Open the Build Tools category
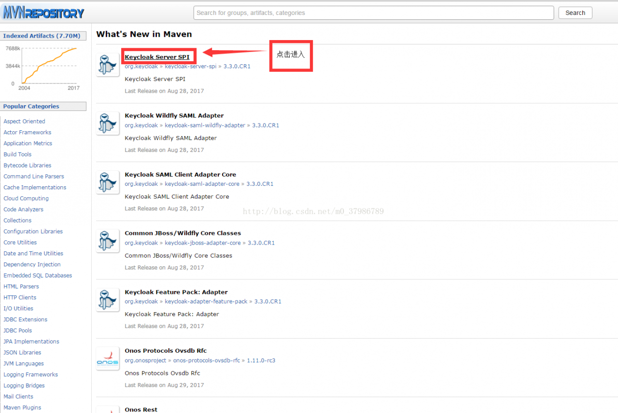 (x=17, y=154)
